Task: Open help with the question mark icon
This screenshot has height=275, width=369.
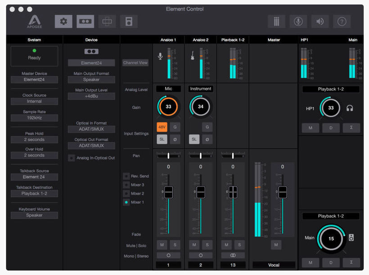Action: click(342, 22)
